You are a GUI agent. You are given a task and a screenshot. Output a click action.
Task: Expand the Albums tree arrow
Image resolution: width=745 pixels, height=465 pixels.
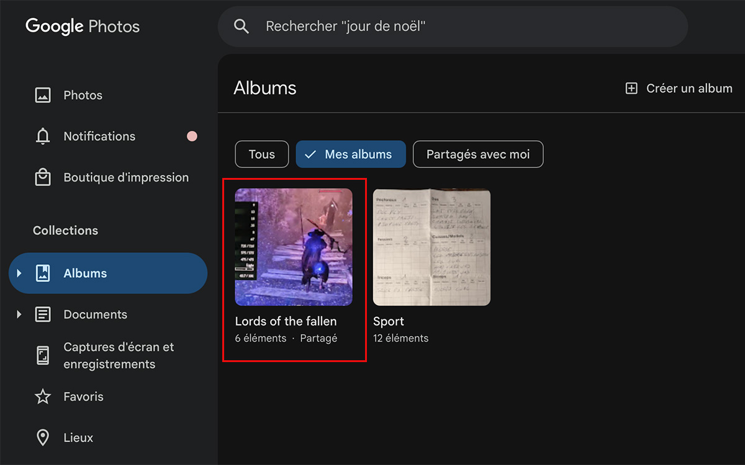point(19,273)
